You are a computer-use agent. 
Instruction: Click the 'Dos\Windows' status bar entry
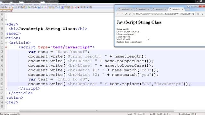click(x=184, y=114)
